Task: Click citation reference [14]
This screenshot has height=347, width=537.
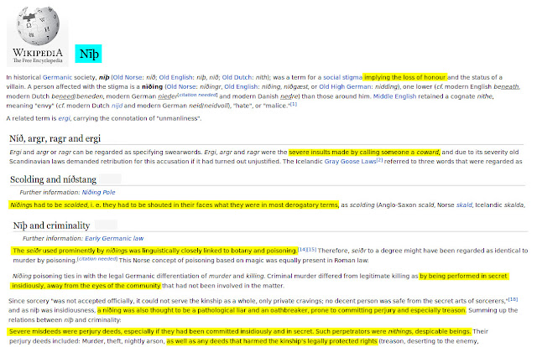Action: coord(302,249)
